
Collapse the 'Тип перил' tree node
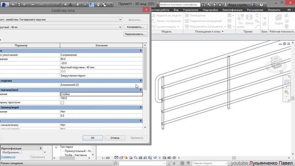click(x=56, y=147)
